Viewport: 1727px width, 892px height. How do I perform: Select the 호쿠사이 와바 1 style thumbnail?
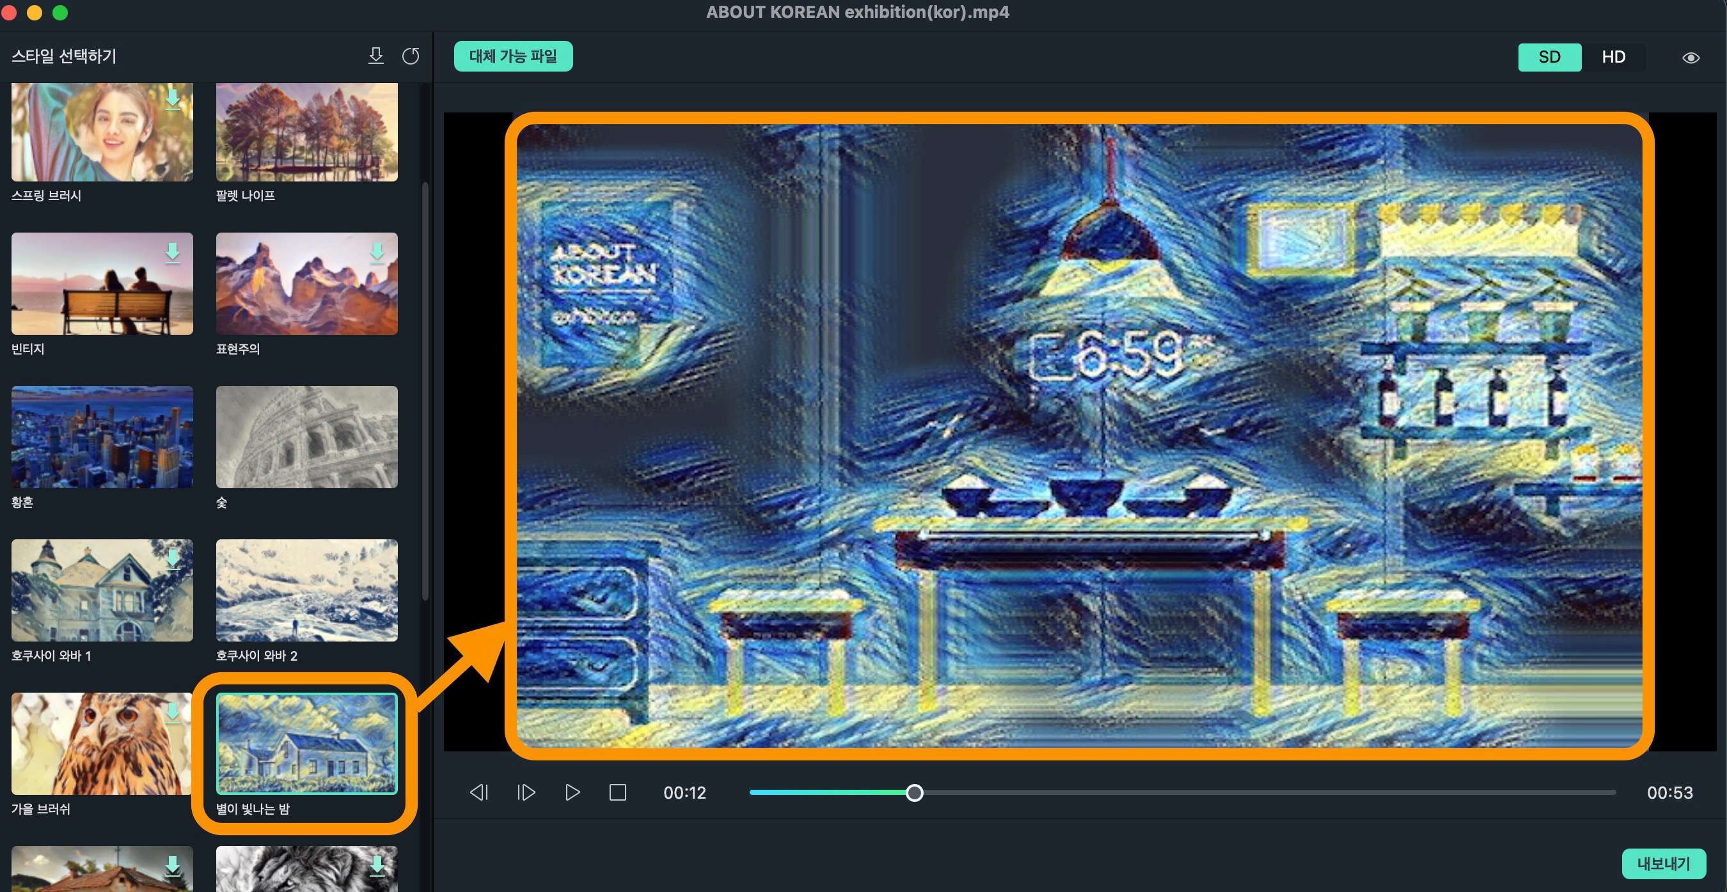coord(102,590)
